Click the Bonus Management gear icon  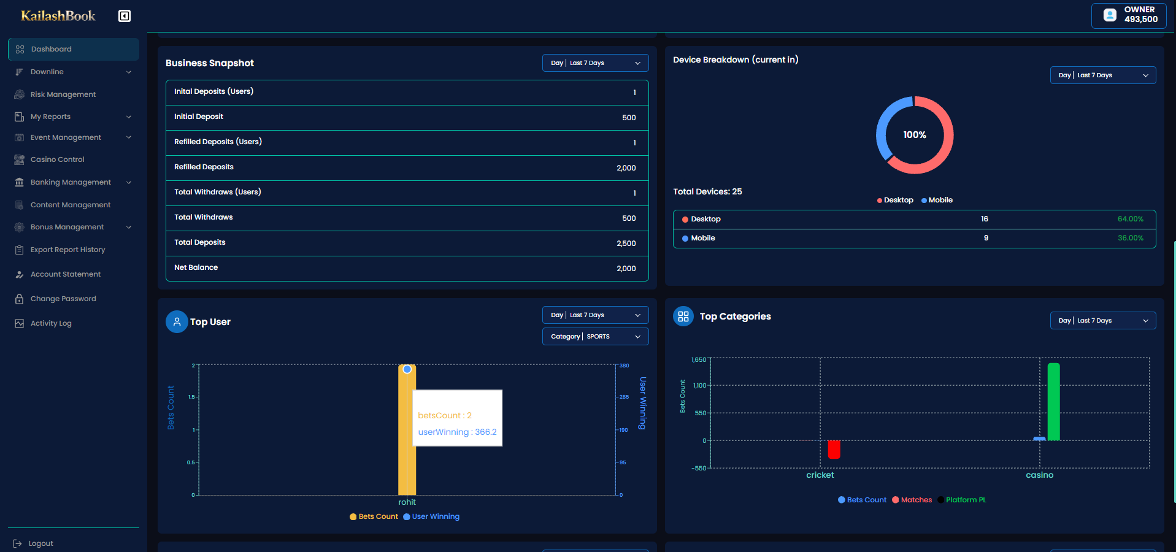19,227
